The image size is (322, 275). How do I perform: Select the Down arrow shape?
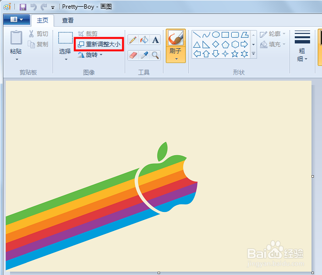click(x=216, y=54)
